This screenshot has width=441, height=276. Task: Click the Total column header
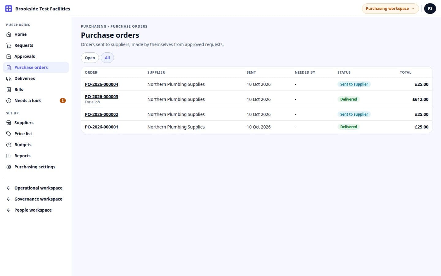(405, 72)
